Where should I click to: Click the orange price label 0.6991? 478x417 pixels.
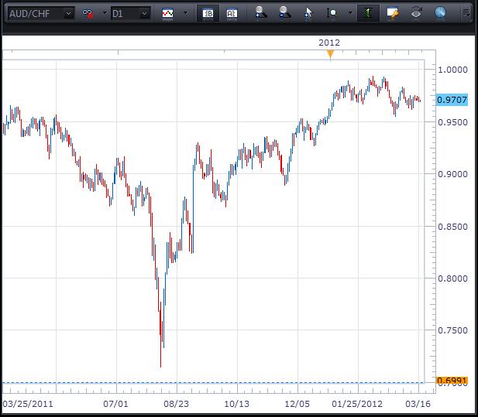(452, 380)
